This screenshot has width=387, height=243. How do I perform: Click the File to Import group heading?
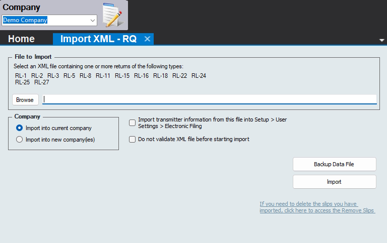[x=33, y=57]
